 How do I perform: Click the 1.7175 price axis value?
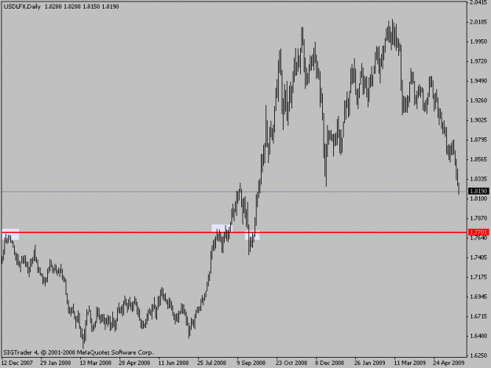pyautogui.click(x=478, y=277)
